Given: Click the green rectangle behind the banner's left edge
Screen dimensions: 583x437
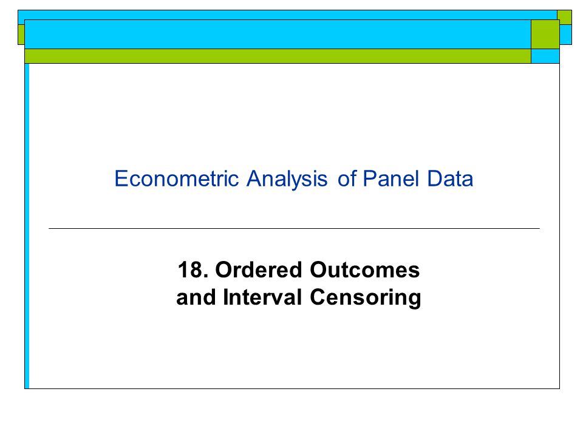Looking at the screenshot, I should coord(21,35).
